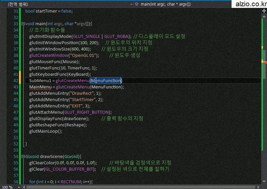Click glutInitDisplayMode on line 35

[50, 36]
